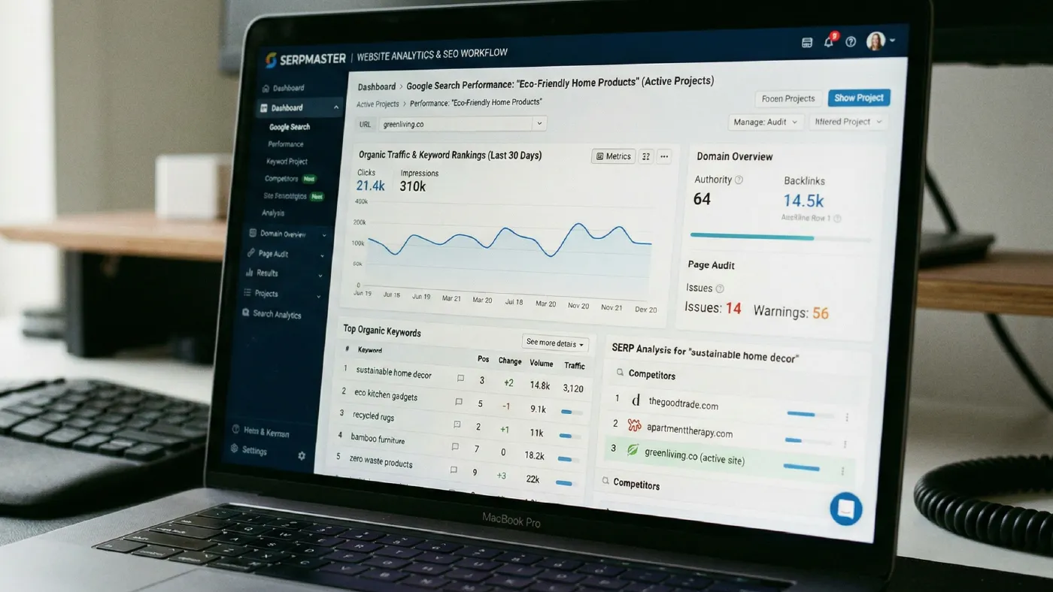Open the calculator/billing icon in top bar
This screenshot has height=592, width=1053.
pyautogui.click(x=807, y=43)
